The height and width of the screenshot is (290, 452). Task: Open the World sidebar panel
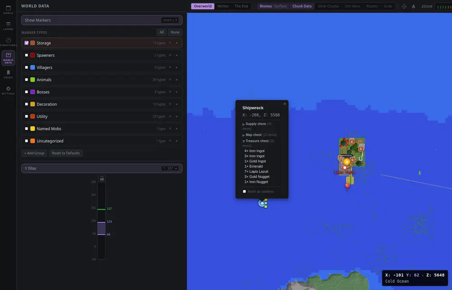pyautogui.click(x=8, y=10)
